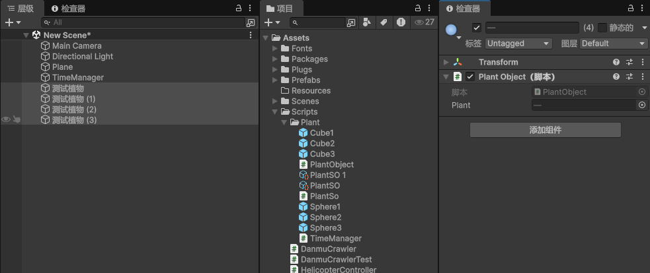Click 添加组件 add component button
This screenshot has width=650, height=273.
[545, 130]
